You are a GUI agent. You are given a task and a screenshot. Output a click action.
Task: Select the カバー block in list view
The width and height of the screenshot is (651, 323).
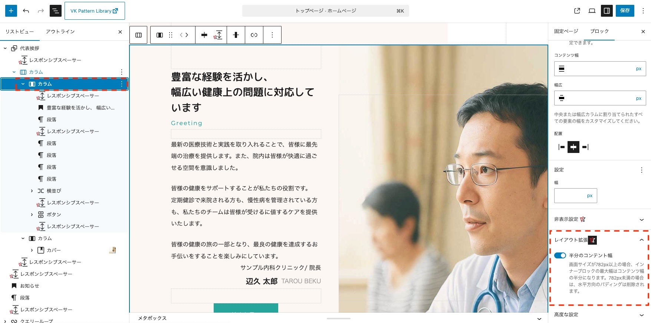tap(54, 250)
